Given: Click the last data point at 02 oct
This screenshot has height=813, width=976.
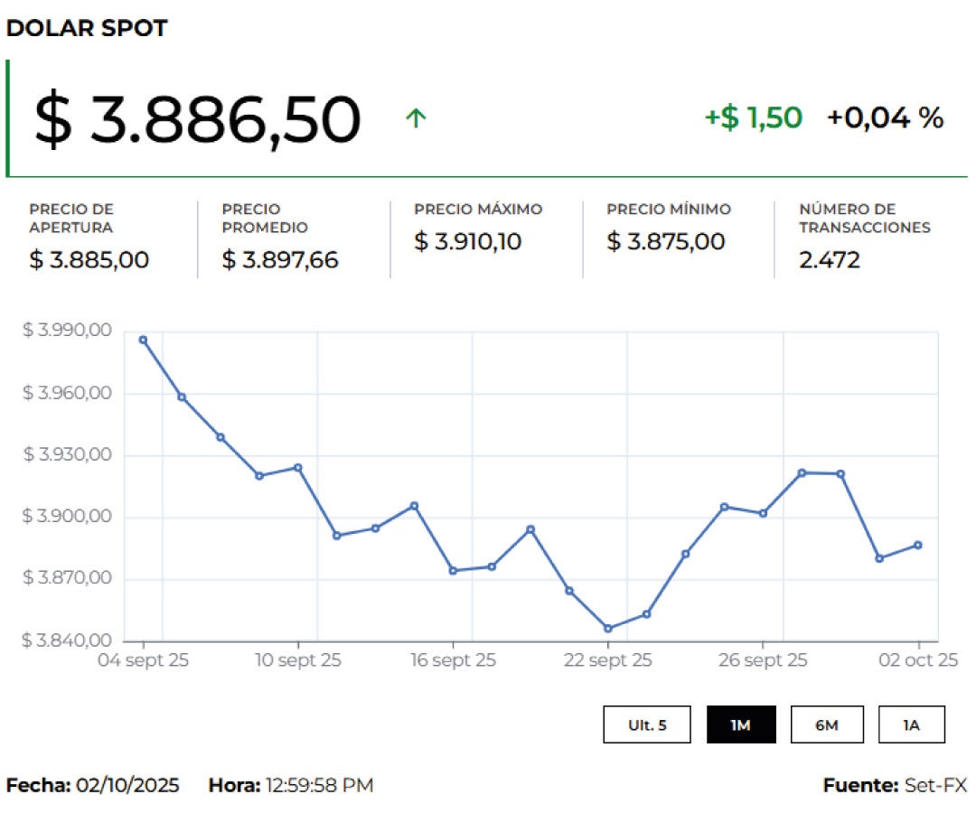Looking at the screenshot, I should tap(918, 545).
